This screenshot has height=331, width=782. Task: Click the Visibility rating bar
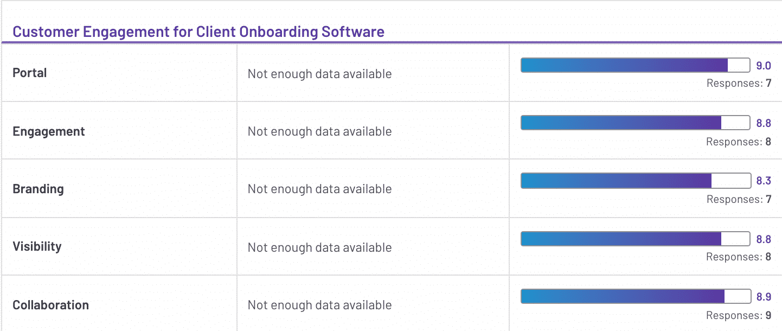[636, 239]
